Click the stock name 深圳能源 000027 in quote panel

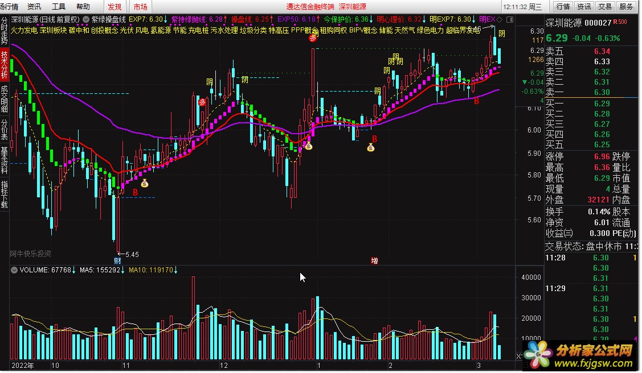coord(578,23)
